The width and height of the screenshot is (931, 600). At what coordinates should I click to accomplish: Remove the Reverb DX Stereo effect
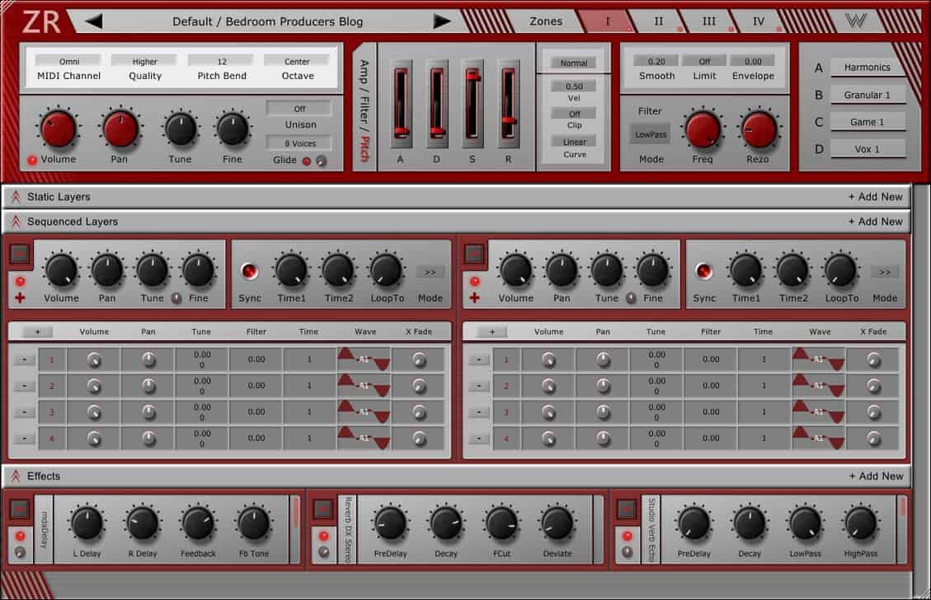click(323, 509)
